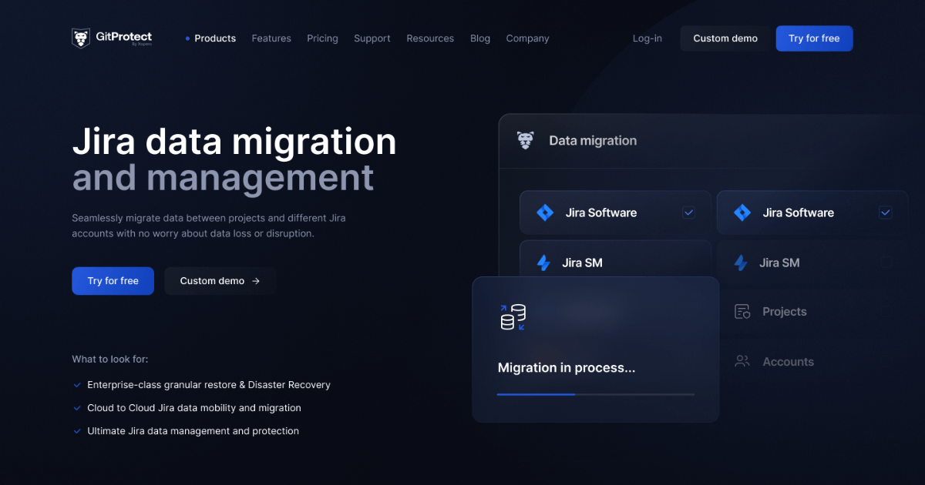Click the left Jira SM lightning icon
The width and height of the screenshot is (925, 485).
coord(543,263)
